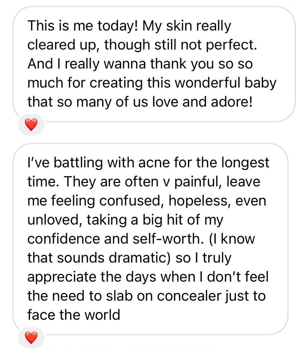Select the message bubble starting "I've battling with acne"
This screenshot has width=302, height=354.
pos(151,239)
